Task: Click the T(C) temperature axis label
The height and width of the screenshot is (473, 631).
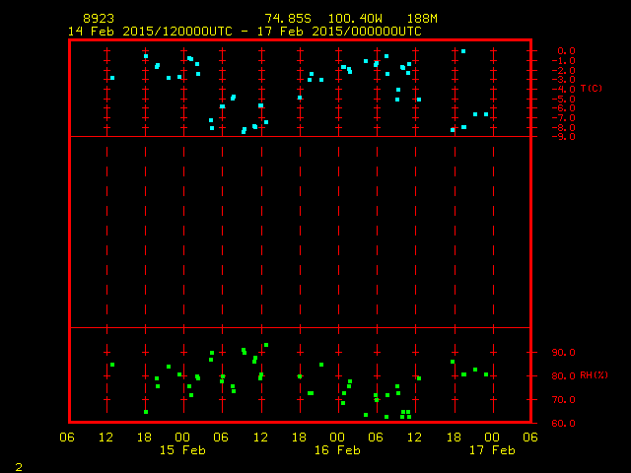Action: pos(592,89)
